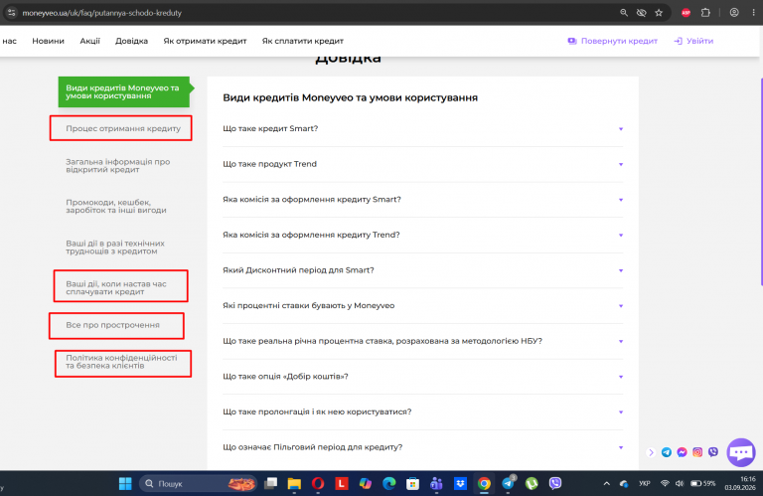Click the crossed-out eye tracking protection icon
763x496 pixels.
(x=642, y=13)
